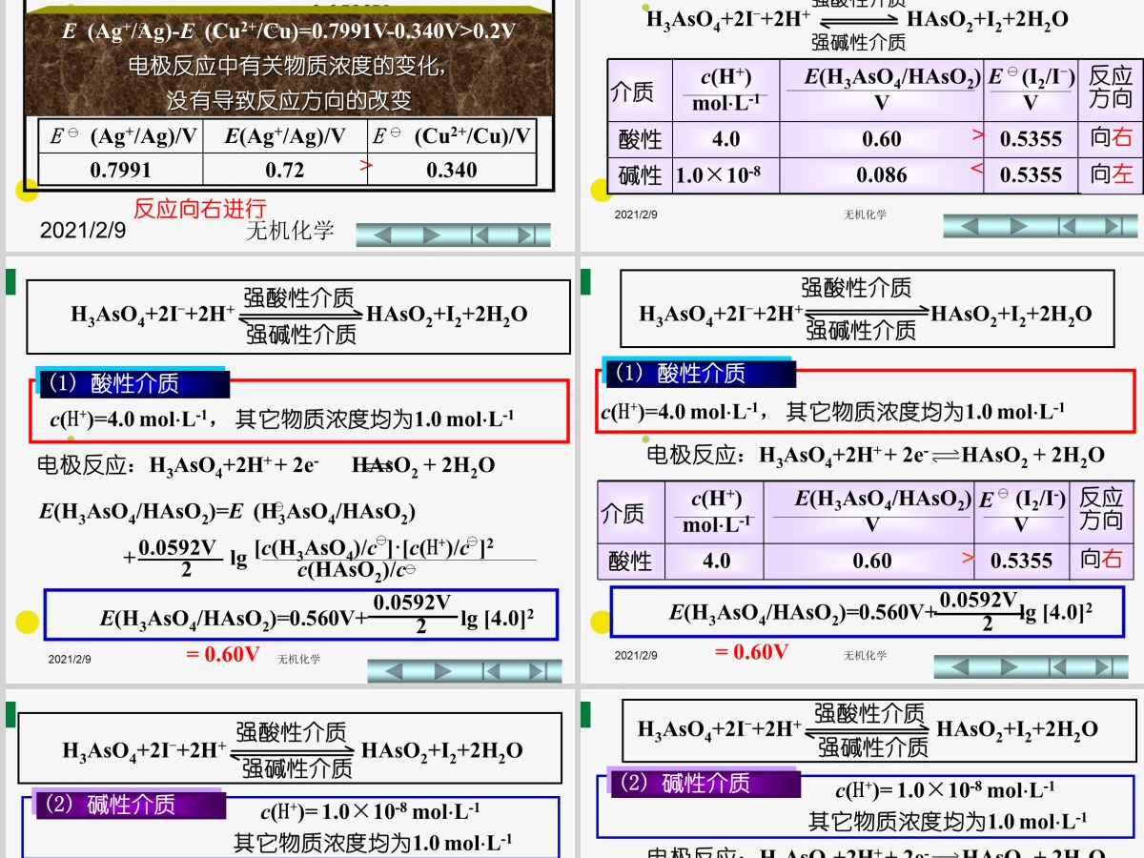Image resolution: width=1144 pixels, height=858 pixels.
Task: Click the large 2021/2/9 date on Ag+/Ag slide
Action: (83, 231)
